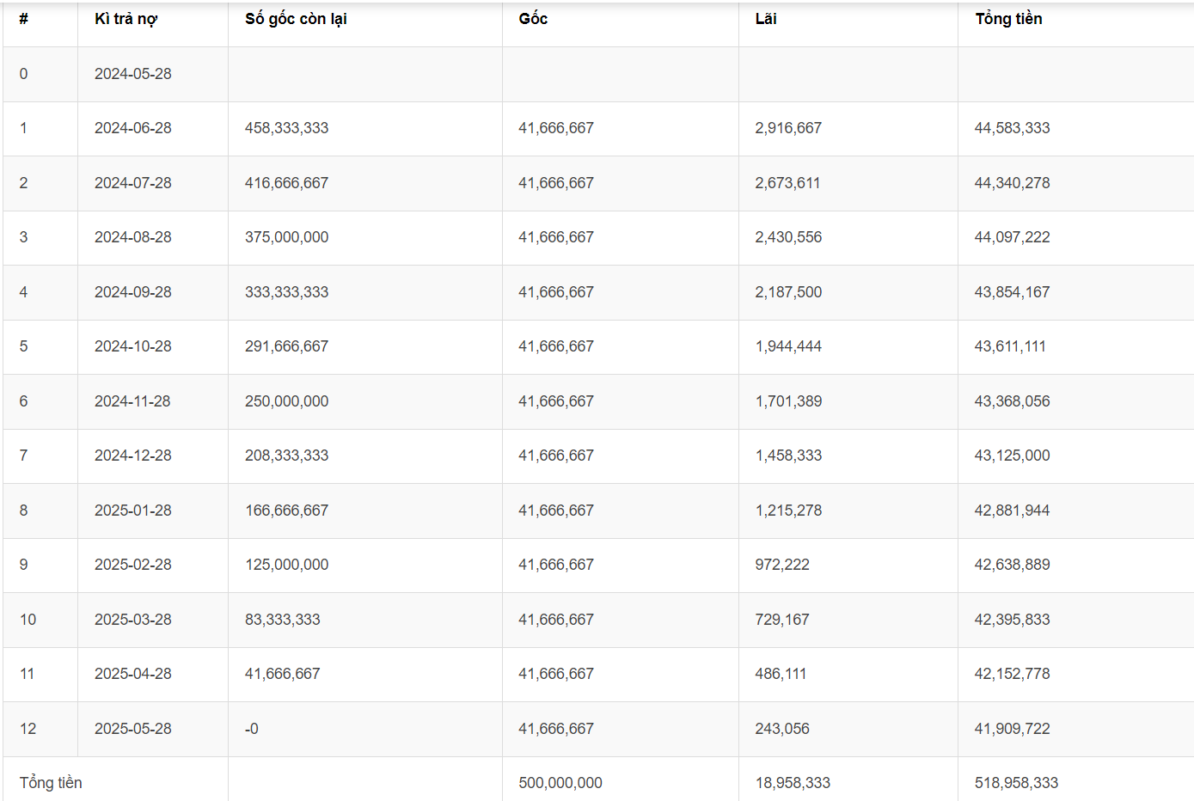This screenshot has height=801, width=1194.
Task: Click total payment 42,395,833
Action: click(1013, 620)
